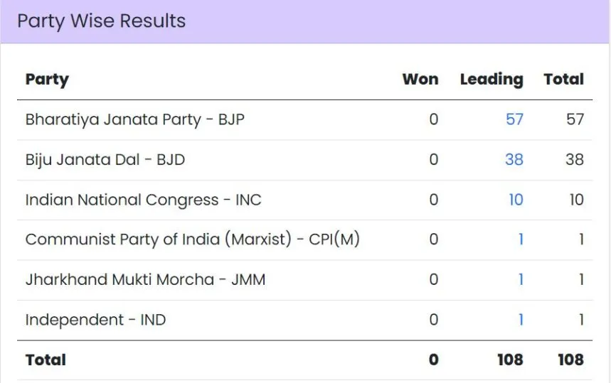Select the Won column header
This screenshot has height=383, width=611.
point(420,79)
